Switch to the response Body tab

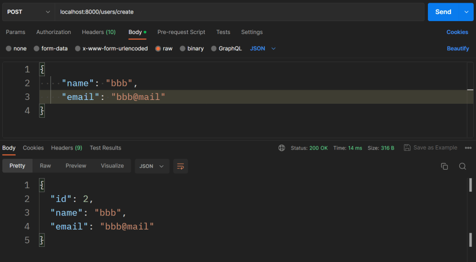9,148
